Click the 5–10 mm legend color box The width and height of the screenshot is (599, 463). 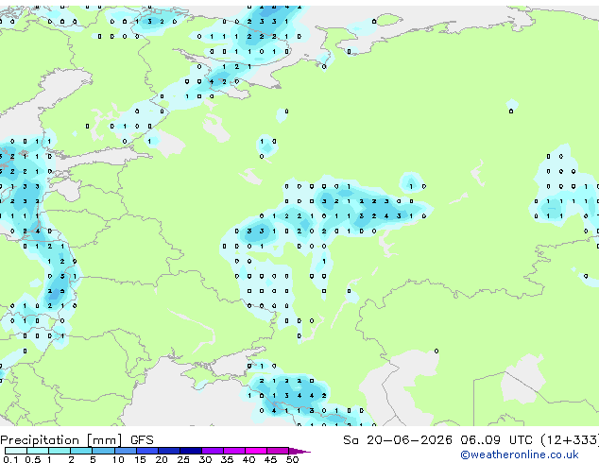coord(104,451)
